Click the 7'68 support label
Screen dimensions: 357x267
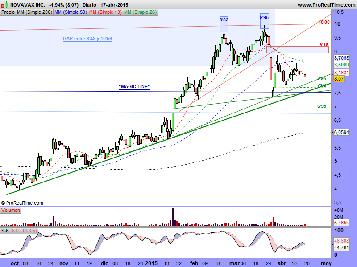(322, 85)
